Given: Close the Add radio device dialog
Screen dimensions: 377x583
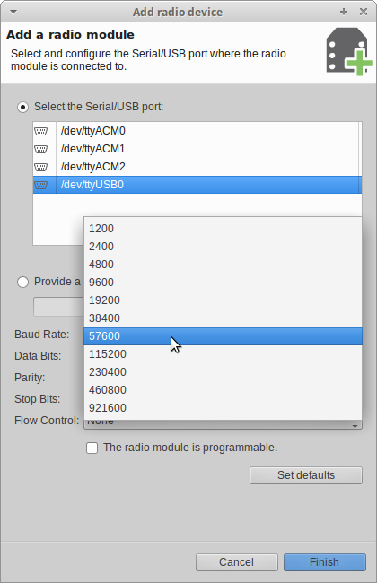Looking at the screenshot, I should pyautogui.click(x=364, y=12).
